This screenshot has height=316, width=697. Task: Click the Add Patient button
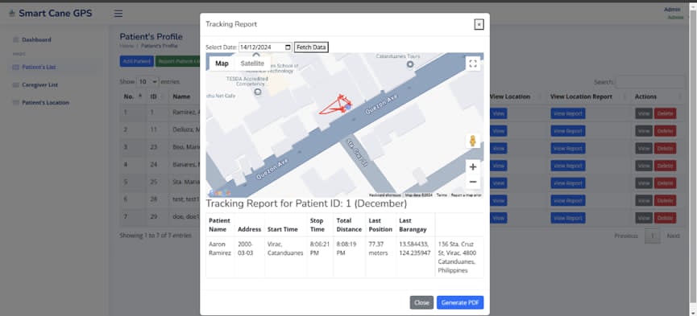(x=136, y=62)
